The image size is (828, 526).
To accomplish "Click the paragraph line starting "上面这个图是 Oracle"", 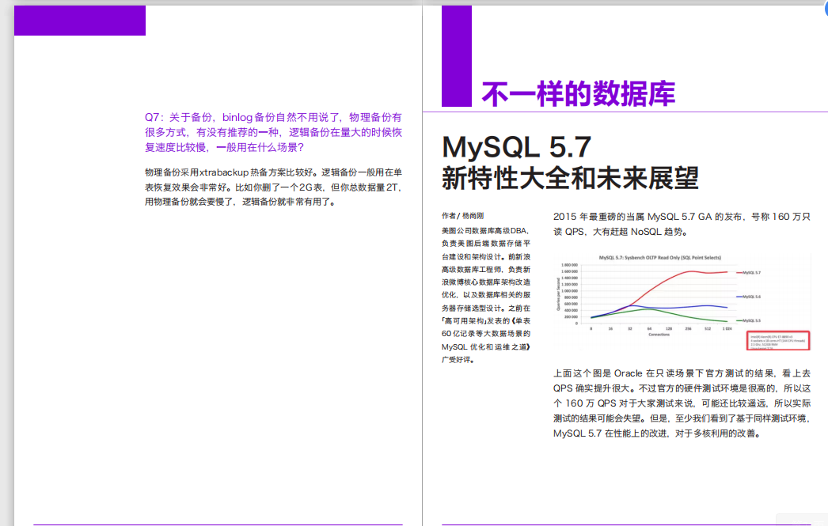I will 682,373.
